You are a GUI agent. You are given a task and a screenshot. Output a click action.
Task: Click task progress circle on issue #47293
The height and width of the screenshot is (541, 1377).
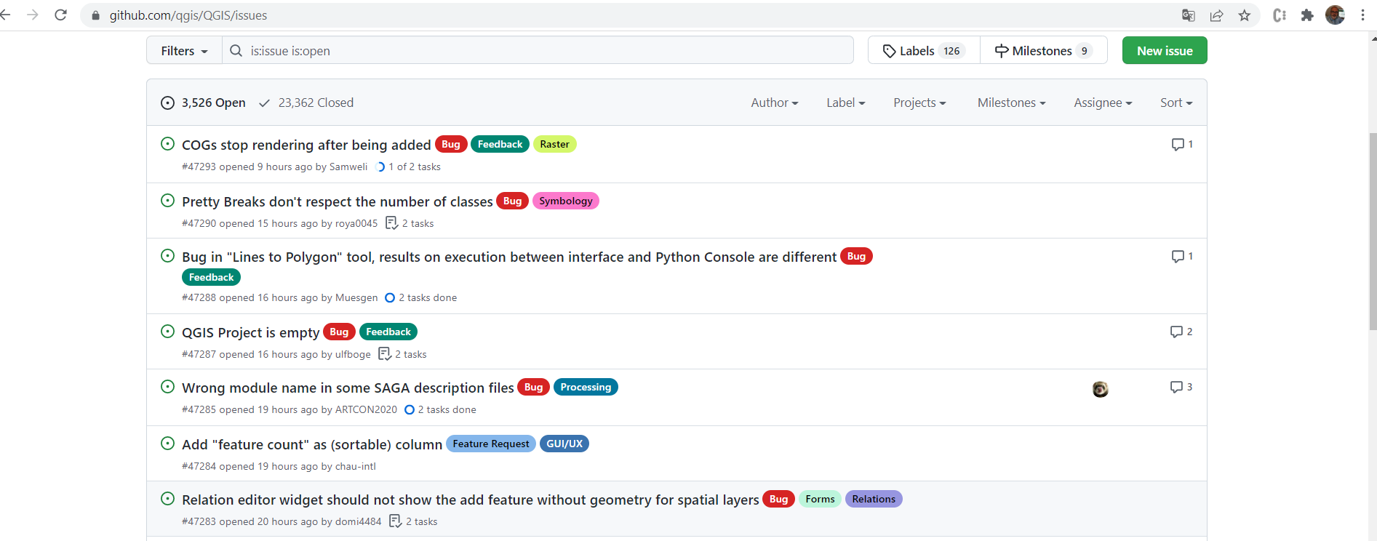tap(380, 167)
